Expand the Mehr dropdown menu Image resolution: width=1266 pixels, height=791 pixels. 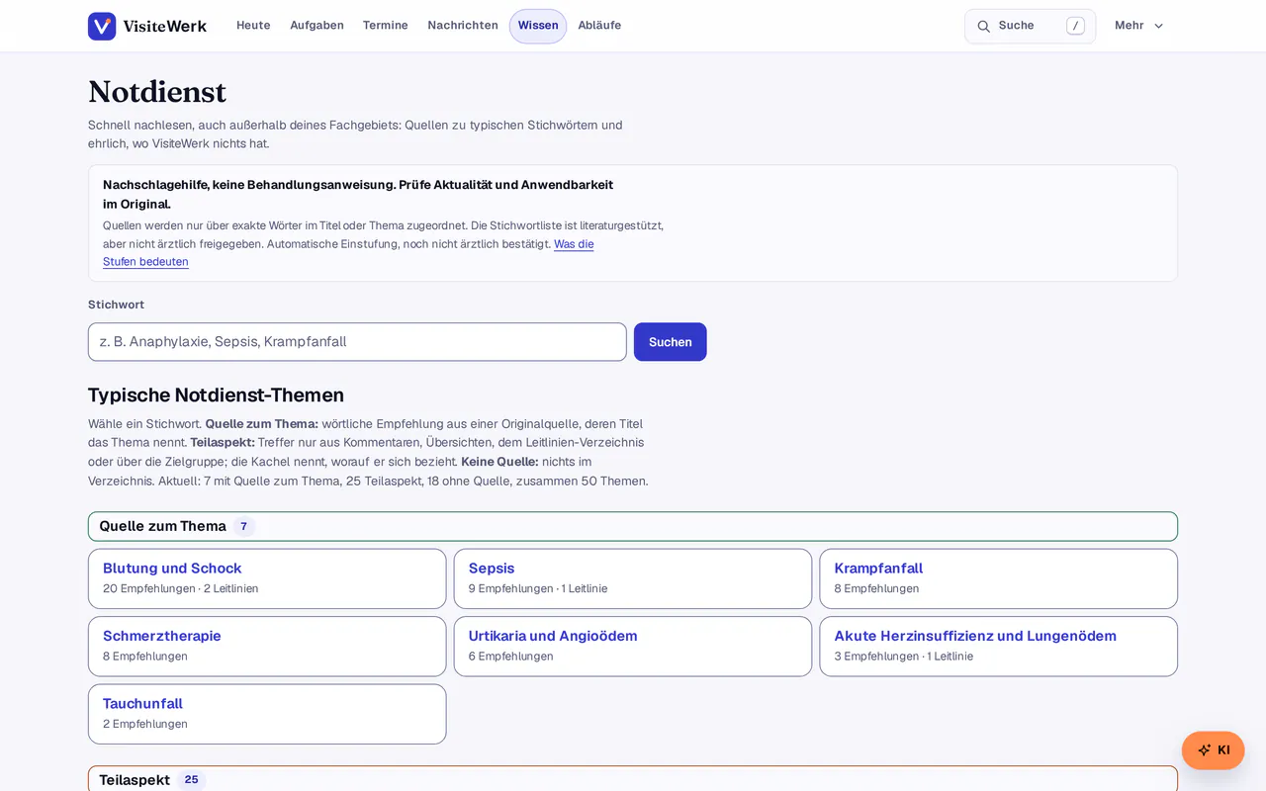1139,26
